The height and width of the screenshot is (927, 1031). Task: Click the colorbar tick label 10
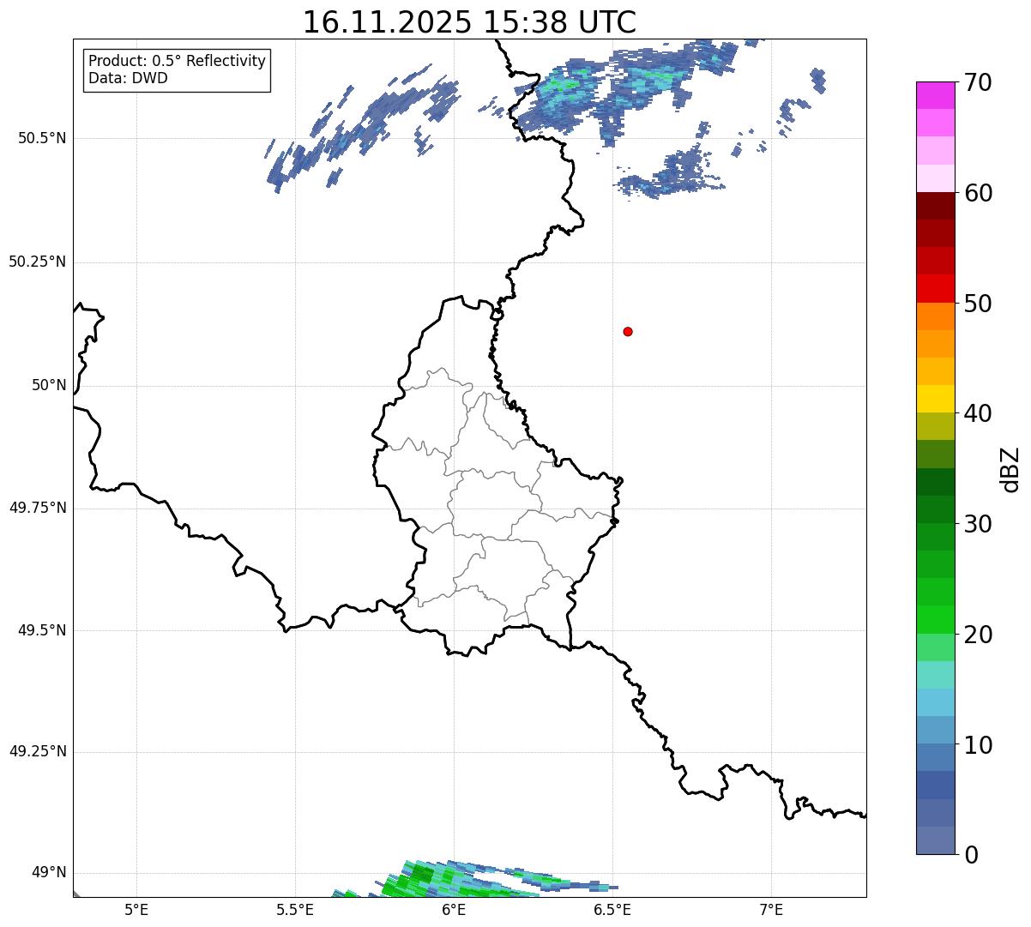[x=978, y=745]
